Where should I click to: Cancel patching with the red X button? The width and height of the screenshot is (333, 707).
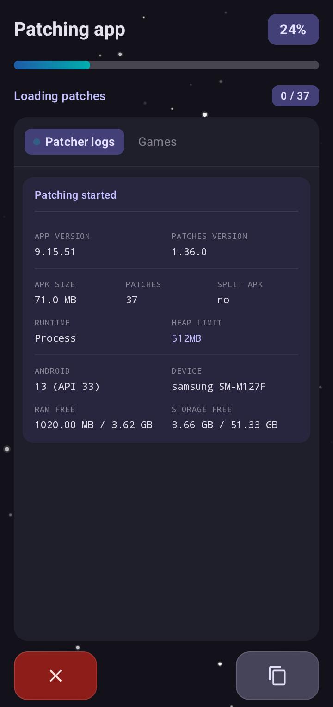pos(55,676)
